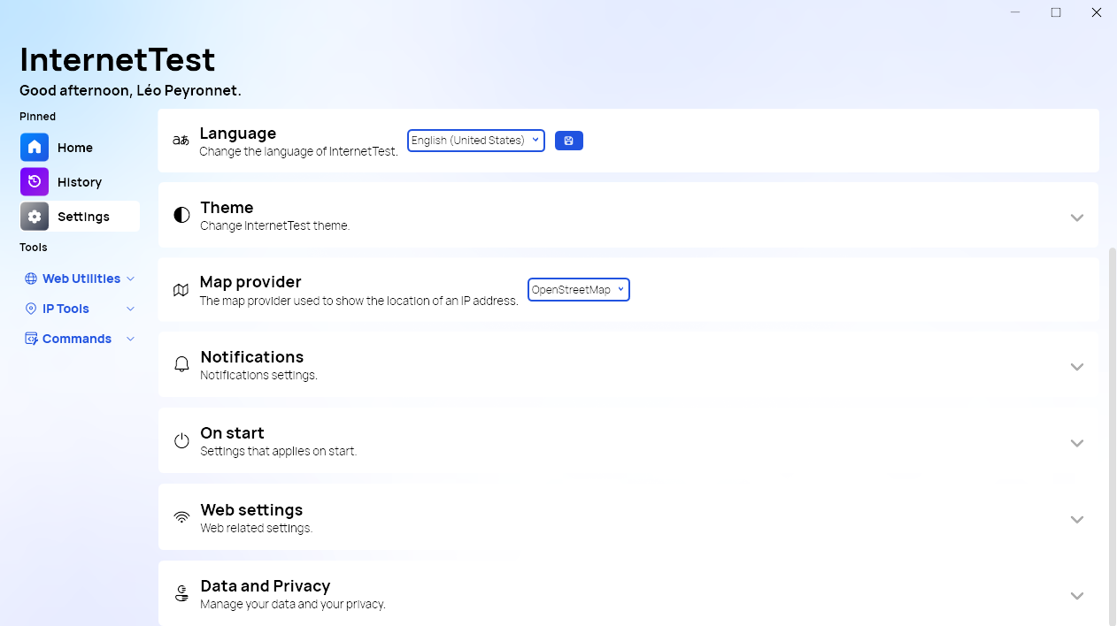Expand the Data and Privacy section chevron
Viewport: 1117px width, 626px height.
[1077, 596]
